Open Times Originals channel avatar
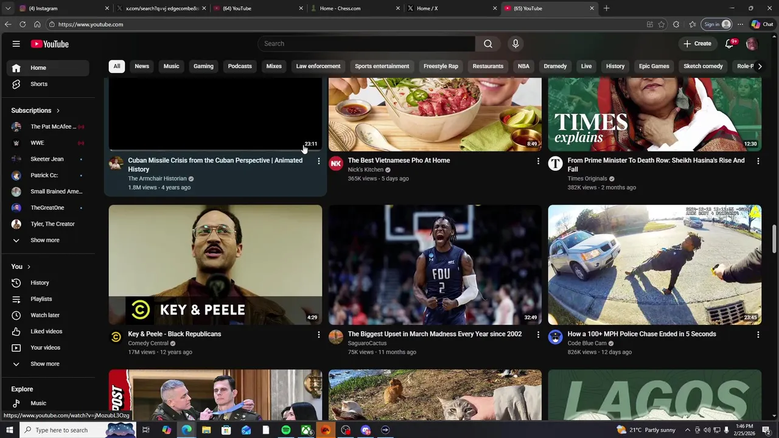 coord(556,164)
